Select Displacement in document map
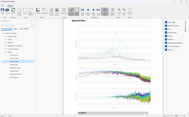This screenshot has width=189, height=117. (x=14, y=71)
